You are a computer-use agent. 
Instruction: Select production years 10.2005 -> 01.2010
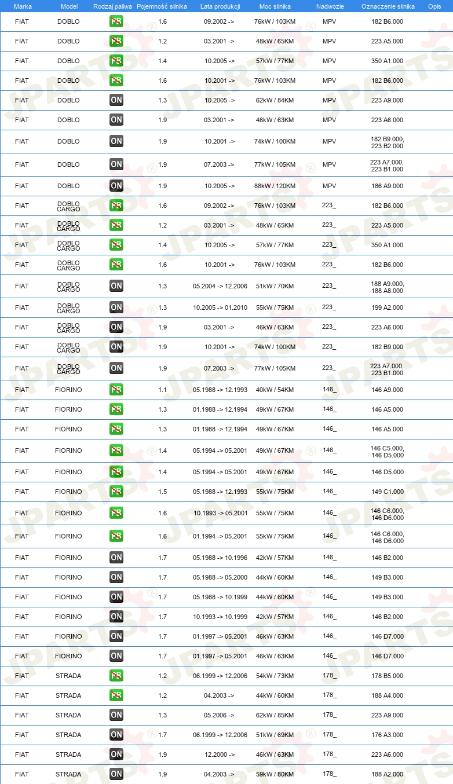tap(220, 307)
